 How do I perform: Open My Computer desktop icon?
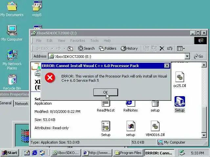(x=12, y=33)
